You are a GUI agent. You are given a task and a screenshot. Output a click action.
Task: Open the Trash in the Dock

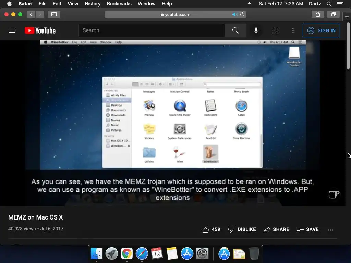[254, 254]
